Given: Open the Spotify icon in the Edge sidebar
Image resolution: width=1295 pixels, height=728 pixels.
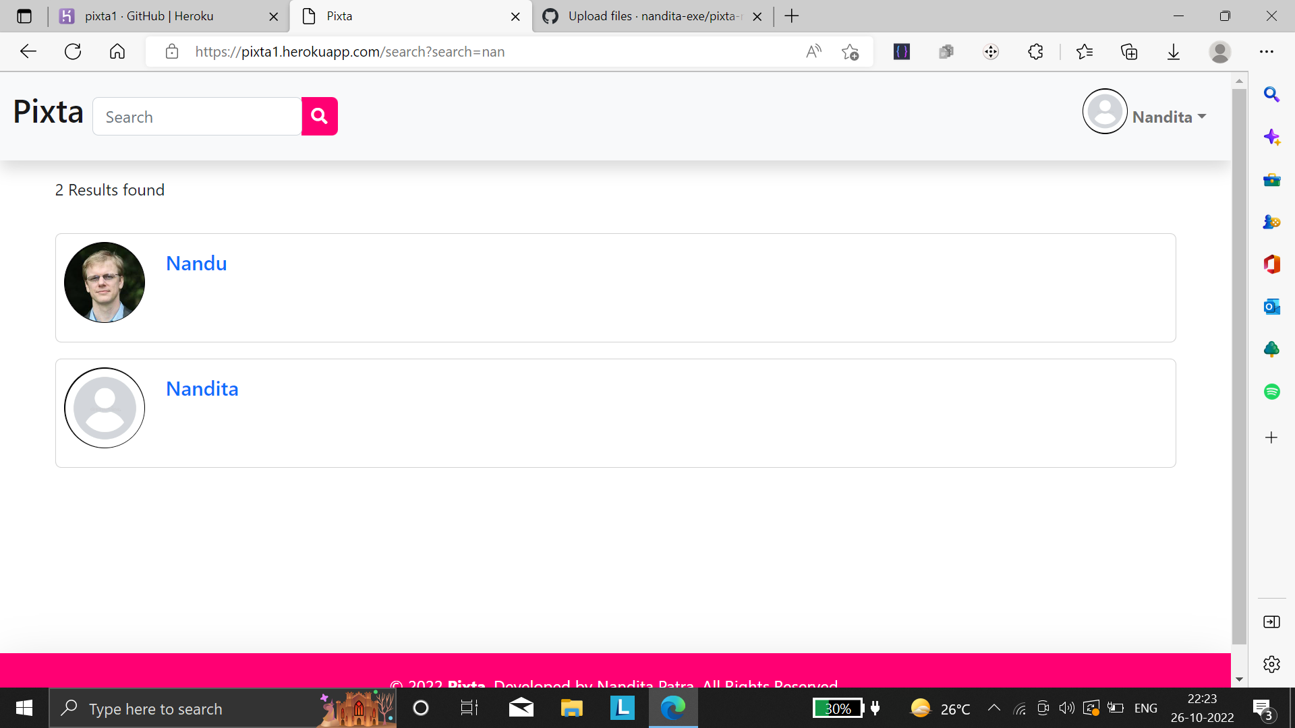Looking at the screenshot, I should tap(1272, 391).
